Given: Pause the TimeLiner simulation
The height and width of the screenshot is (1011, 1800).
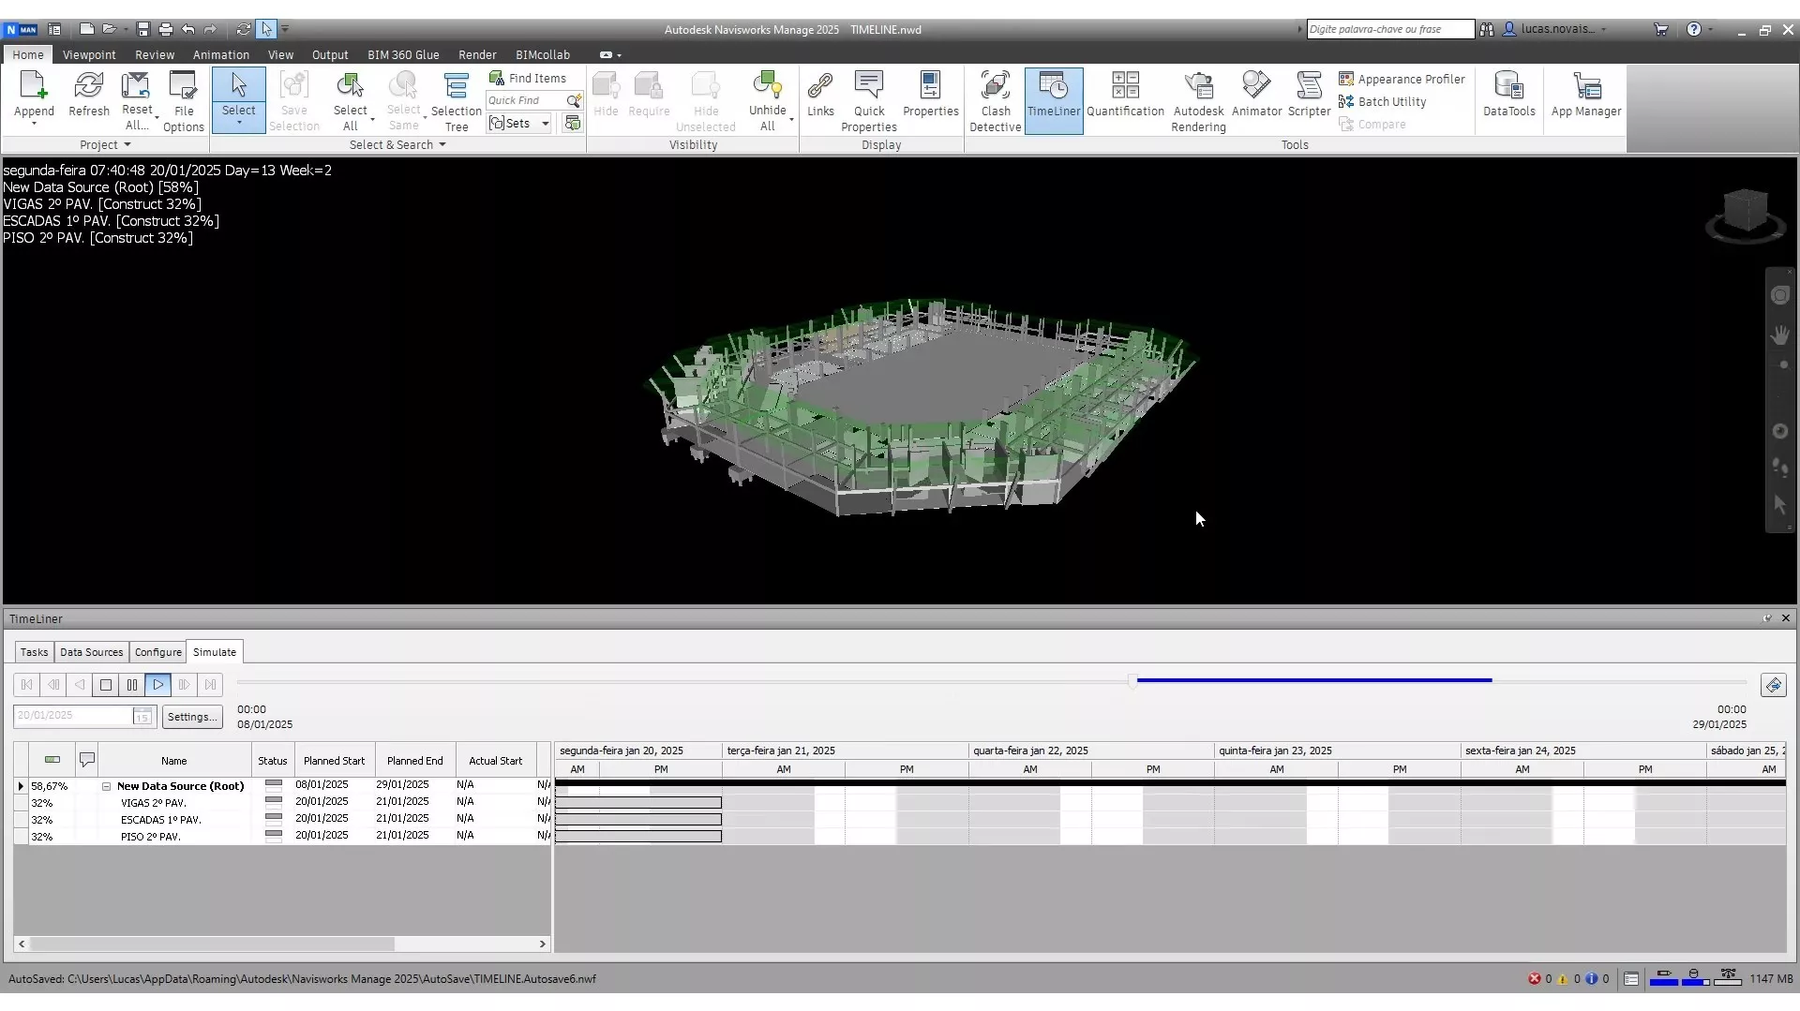Looking at the screenshot, I should [132, 685].
